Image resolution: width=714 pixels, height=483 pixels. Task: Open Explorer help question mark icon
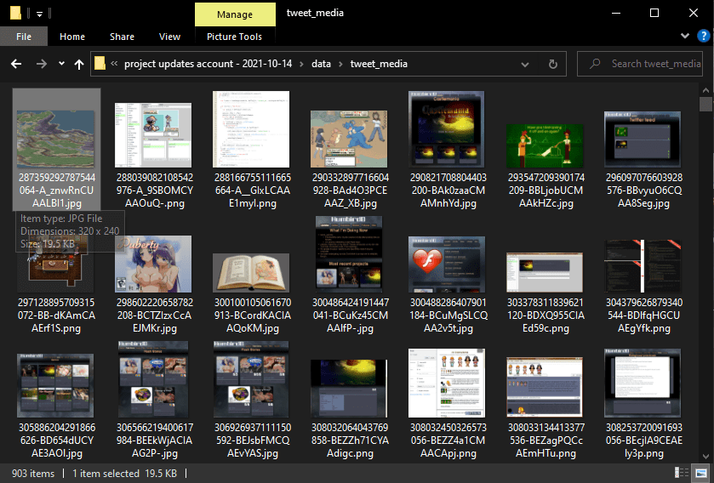702,37
